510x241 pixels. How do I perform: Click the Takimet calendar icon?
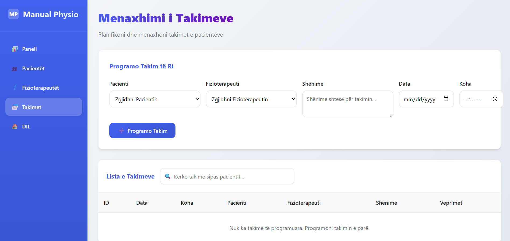15,107
